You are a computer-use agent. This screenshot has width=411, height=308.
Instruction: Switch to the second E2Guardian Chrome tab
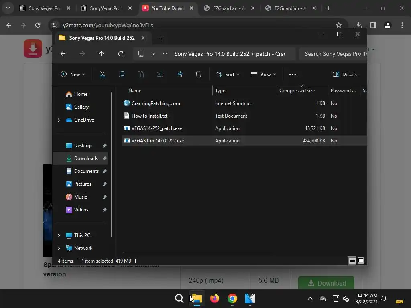290,8
